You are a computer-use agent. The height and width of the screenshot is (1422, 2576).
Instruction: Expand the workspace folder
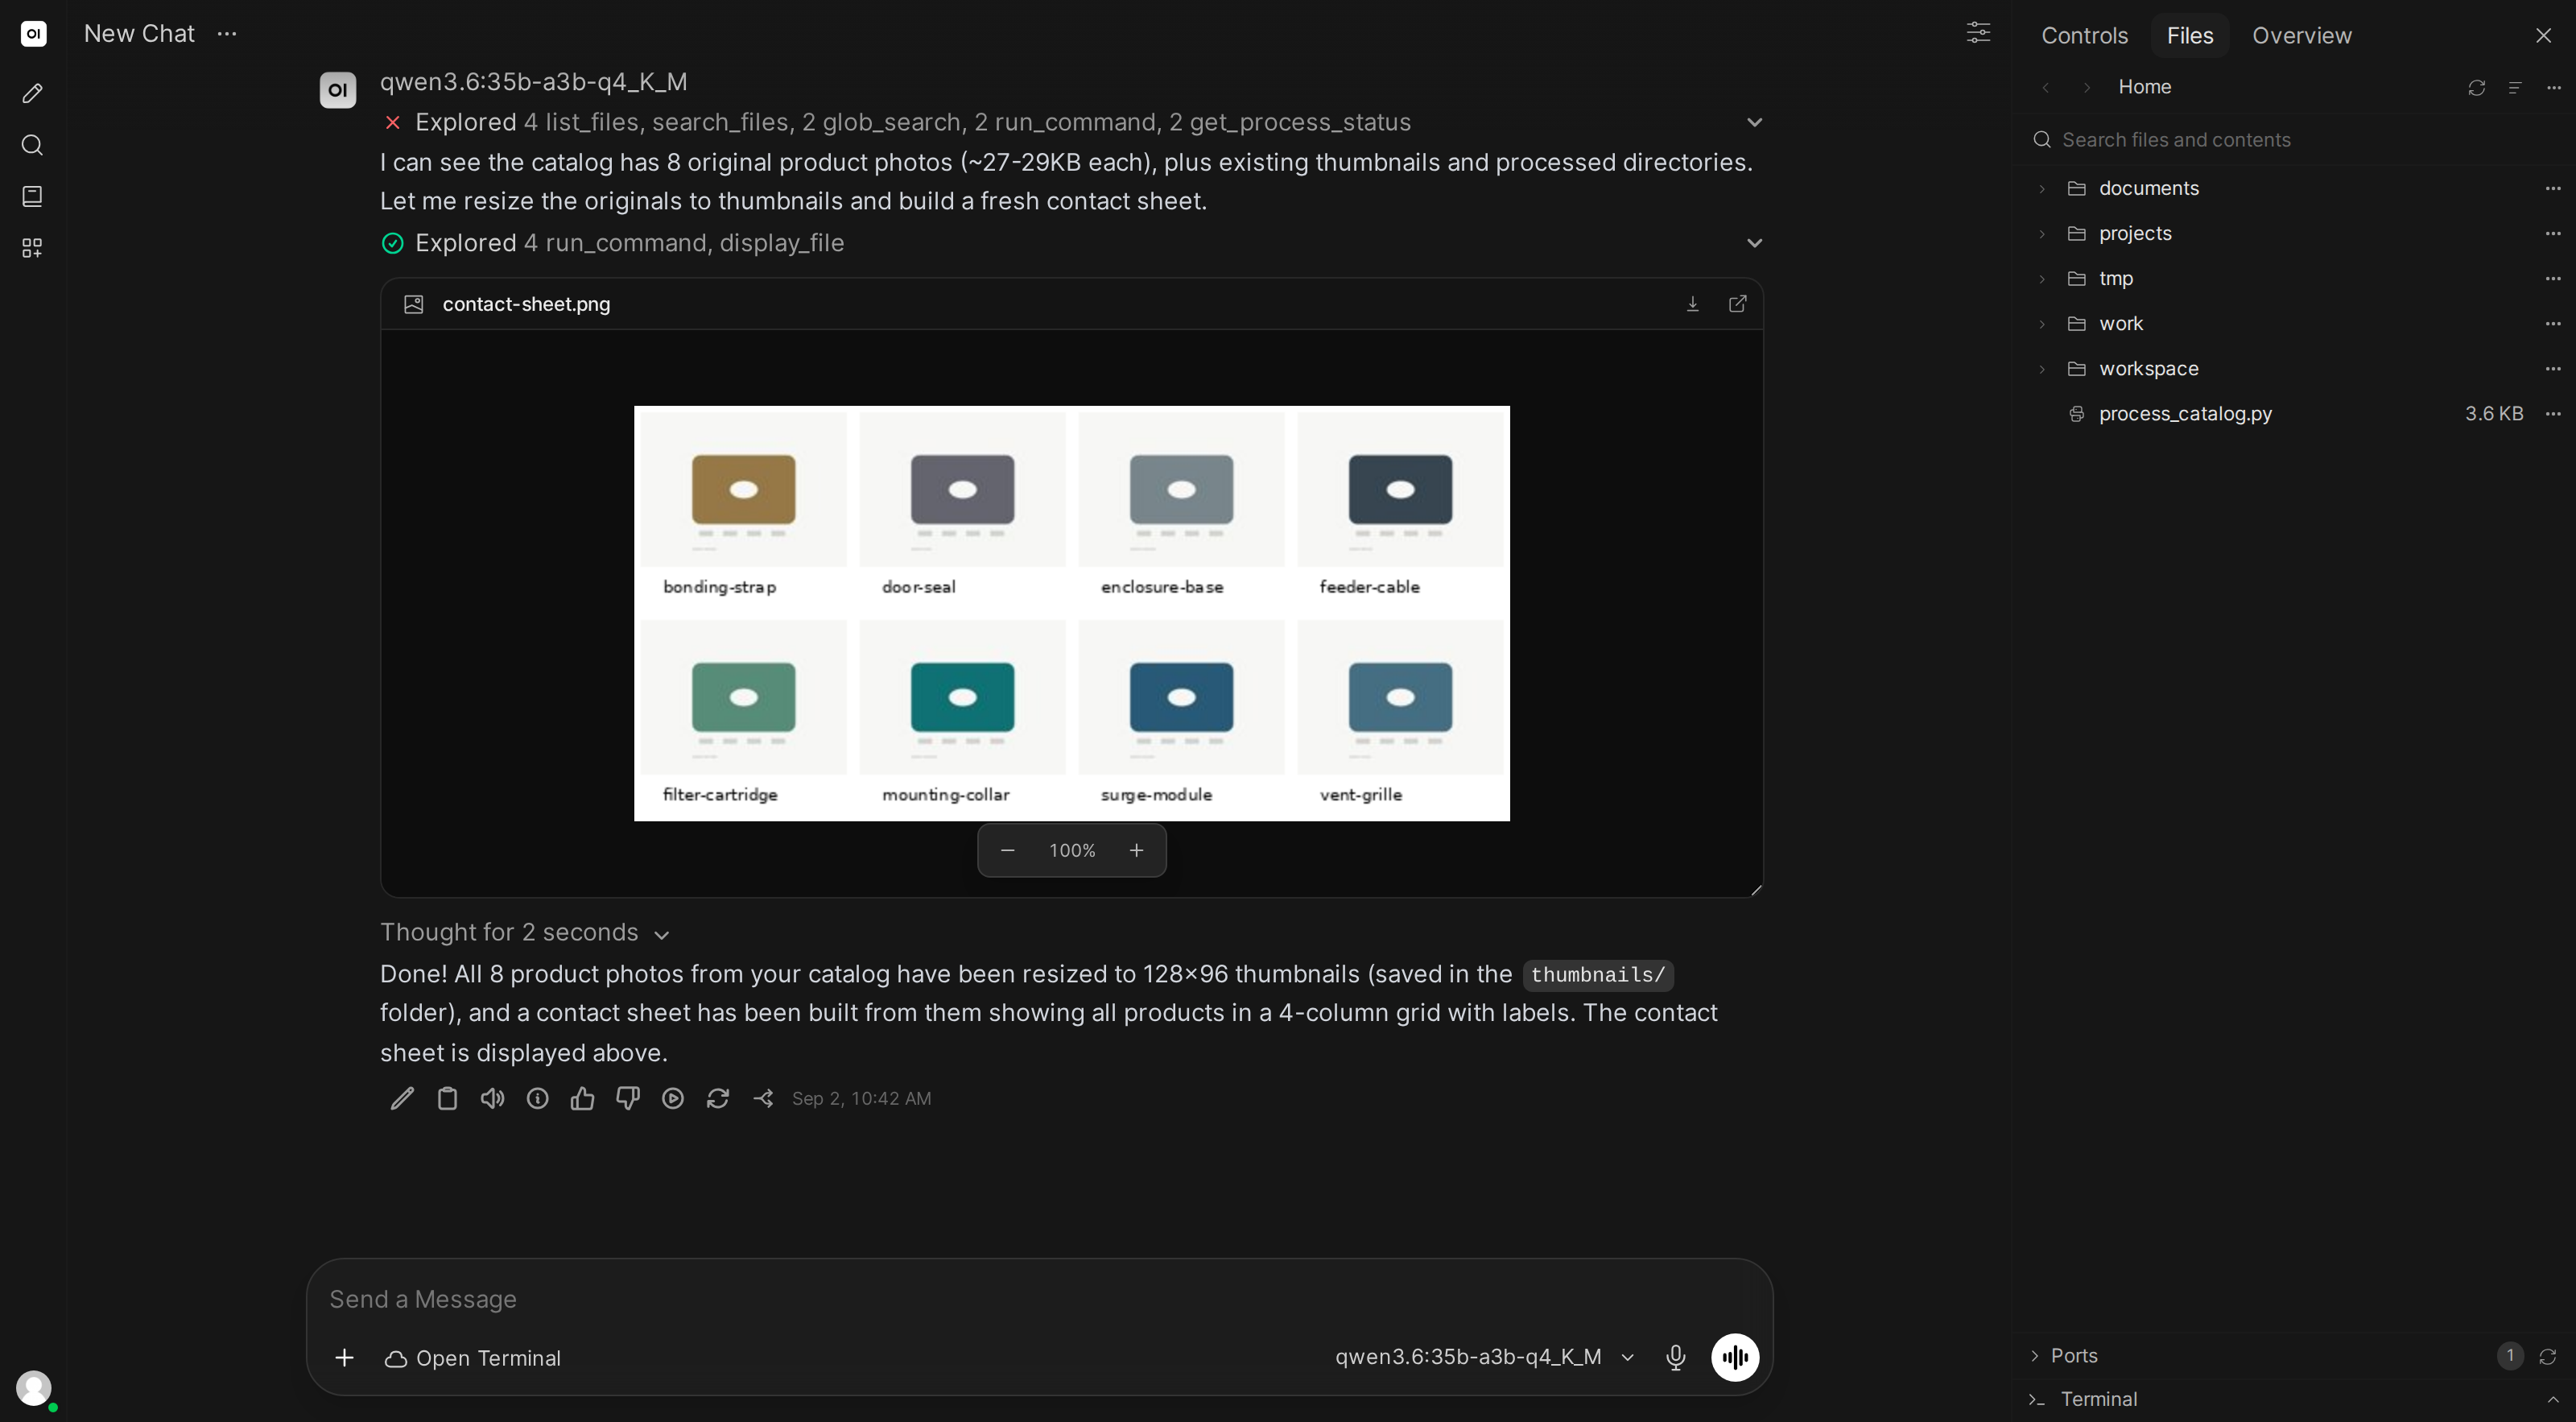[x=2042, y=369]
